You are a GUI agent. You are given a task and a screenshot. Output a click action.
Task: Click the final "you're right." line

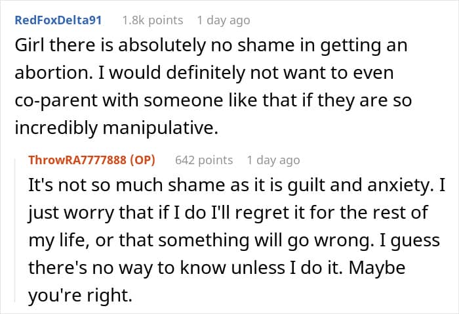[x=79, y=296]
